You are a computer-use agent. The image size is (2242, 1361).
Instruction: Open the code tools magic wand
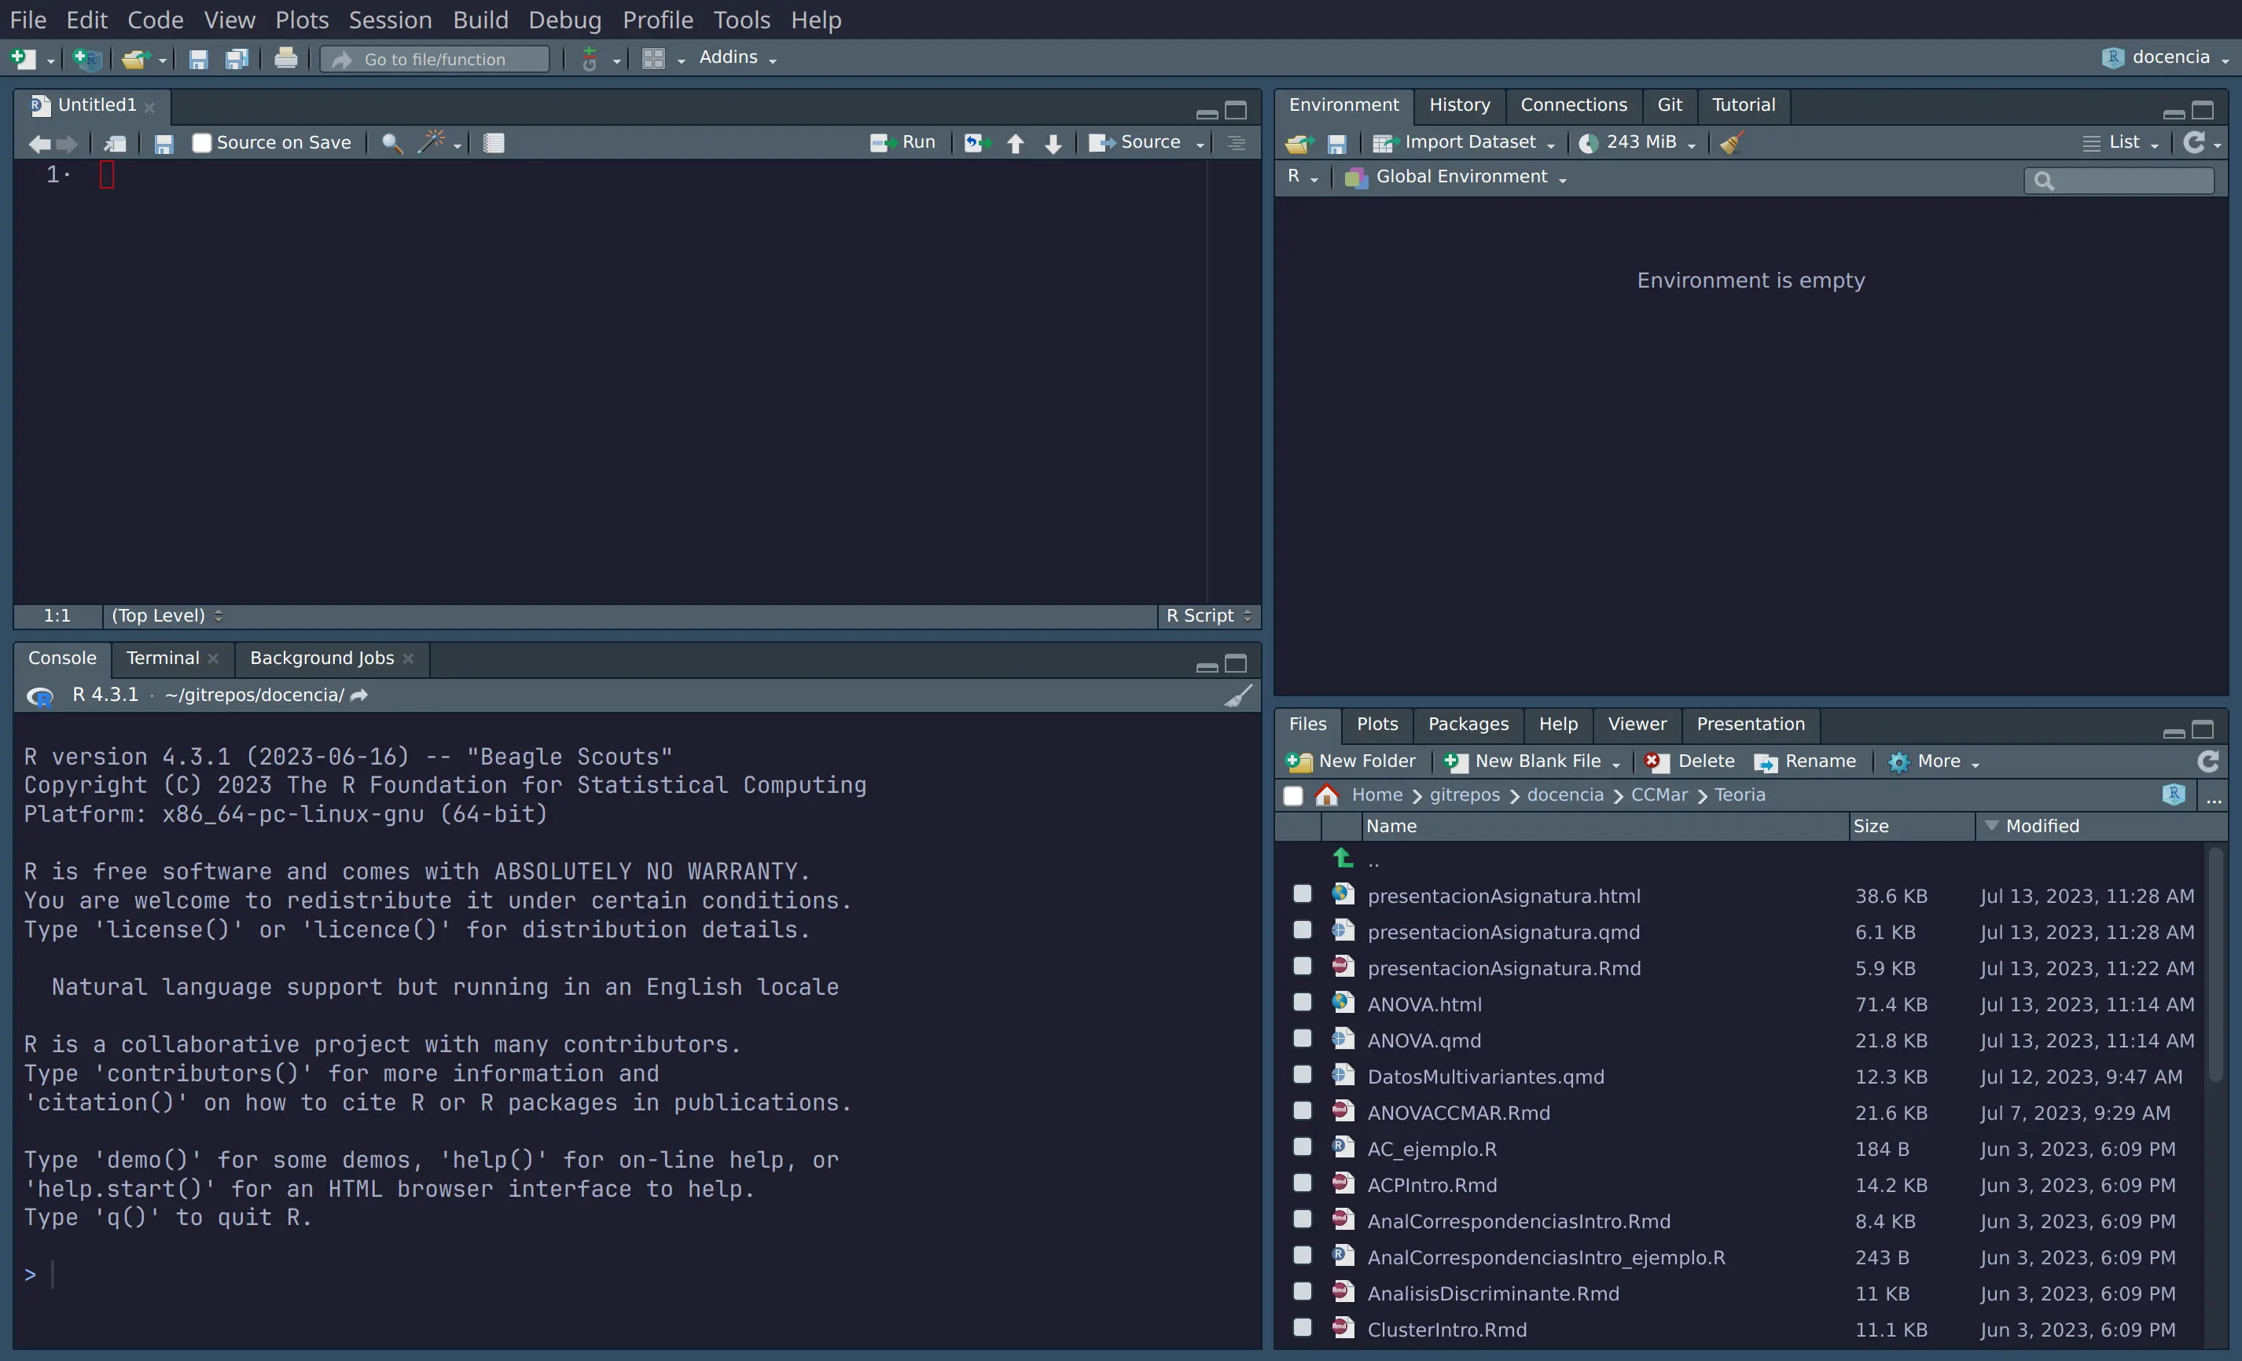pyautogui.click(x=432, y=143)
